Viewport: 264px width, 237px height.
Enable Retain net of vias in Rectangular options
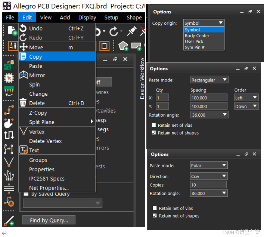154,125
